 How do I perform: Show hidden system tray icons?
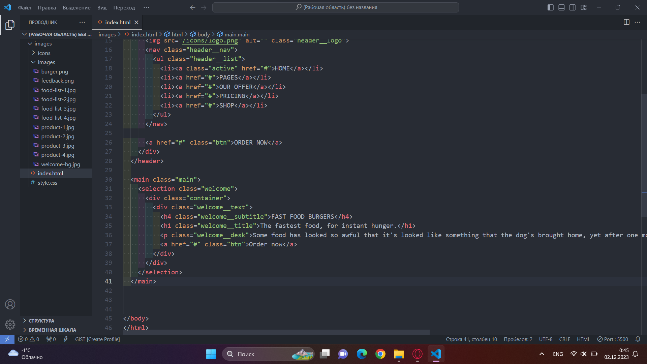(542, 354)
